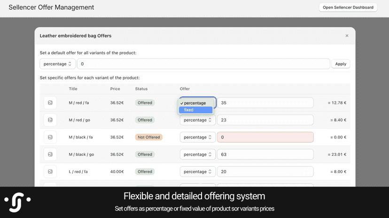Screen dimensions: 389x218
Task: Edit offer value 35 for M / red / fa
Action: (x=265, y=102)
